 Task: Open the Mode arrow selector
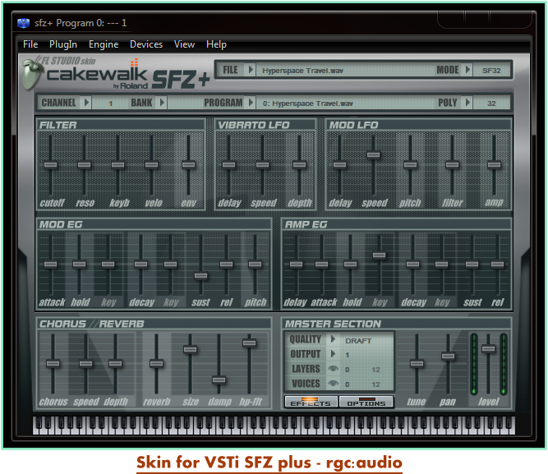point(467,71)
